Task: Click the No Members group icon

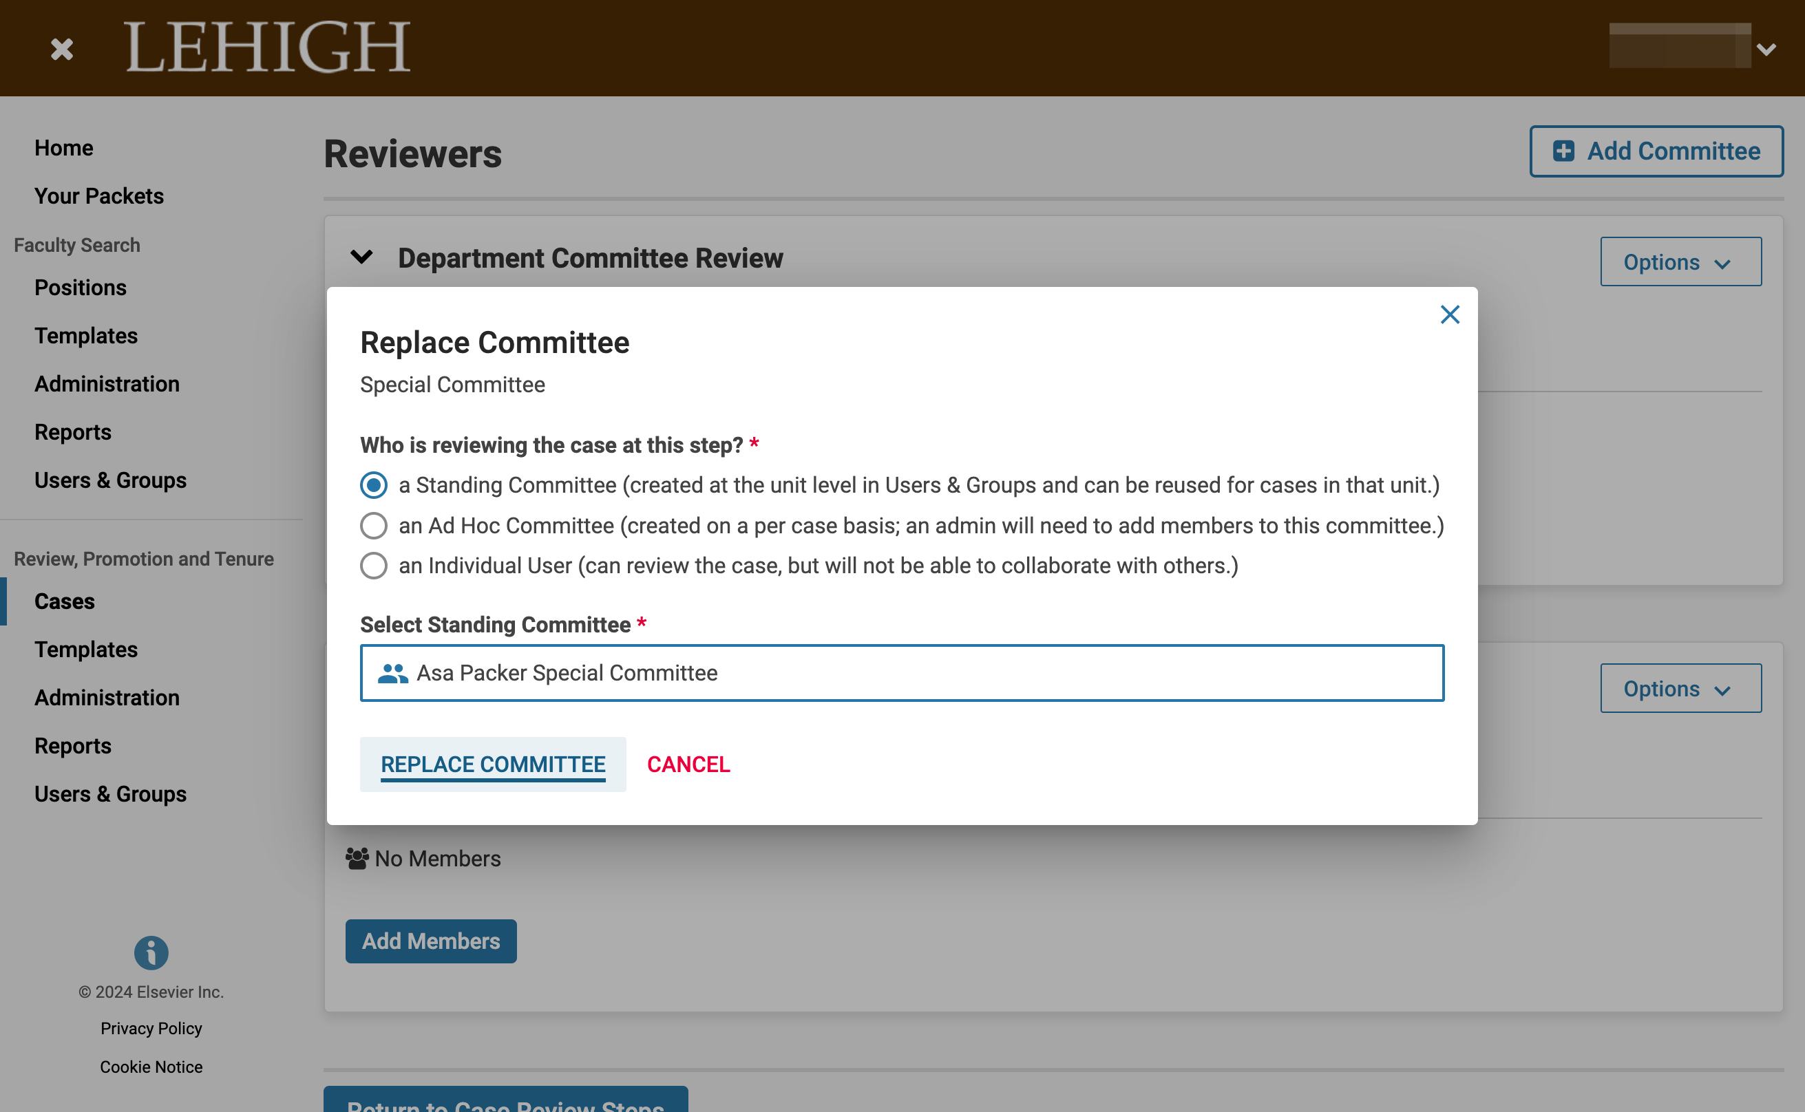Action: 357,858
